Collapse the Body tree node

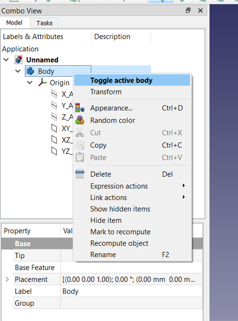click(18, 71)
